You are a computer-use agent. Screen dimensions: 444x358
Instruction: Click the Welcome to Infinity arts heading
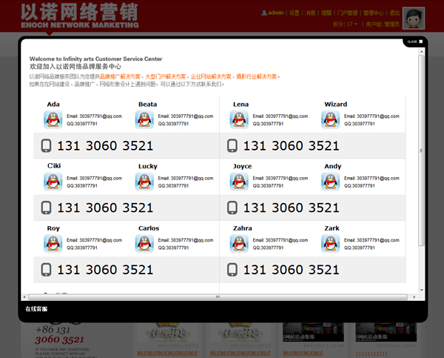(x=95, y=59)
